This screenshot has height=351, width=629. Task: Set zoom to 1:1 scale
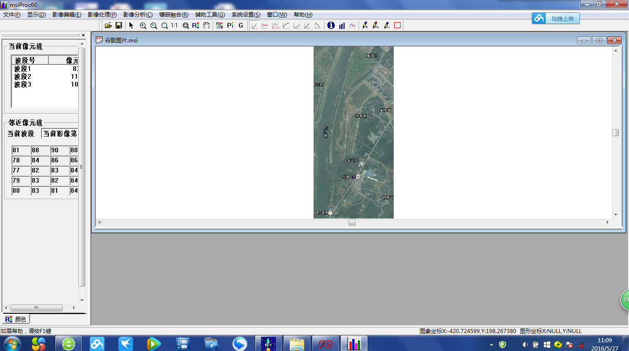point(175,26)
